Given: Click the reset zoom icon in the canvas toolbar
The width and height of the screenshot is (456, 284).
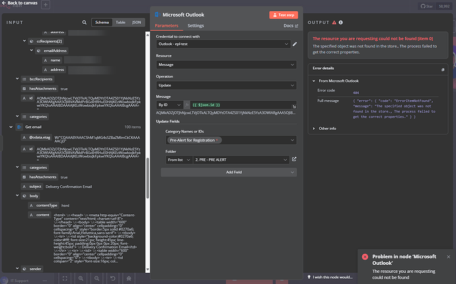Looking at the screenshot, I should [x=113, y=279].
